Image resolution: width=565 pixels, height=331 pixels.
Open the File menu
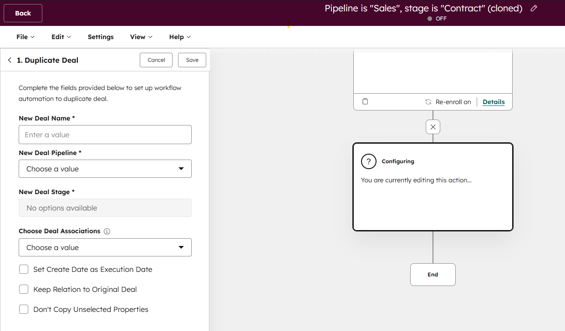(x=25, y=37)
